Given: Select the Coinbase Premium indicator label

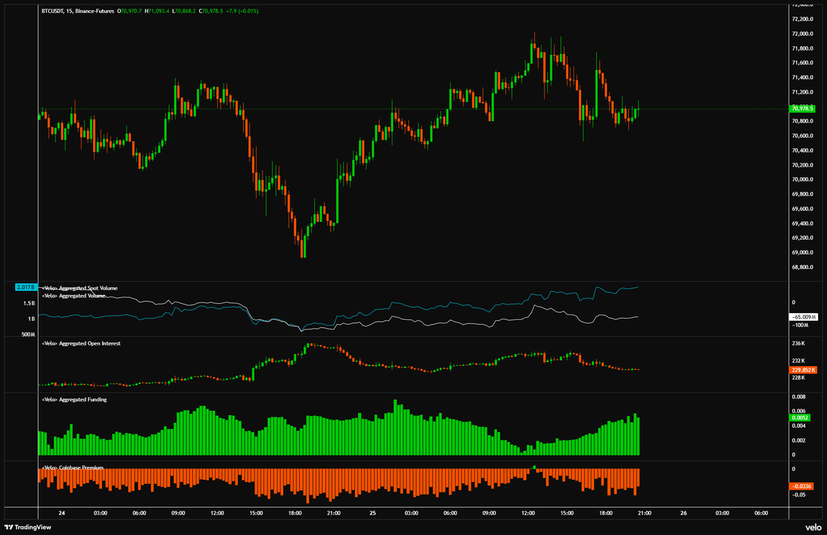Looking at the screenshot, I should pos(72,467).
